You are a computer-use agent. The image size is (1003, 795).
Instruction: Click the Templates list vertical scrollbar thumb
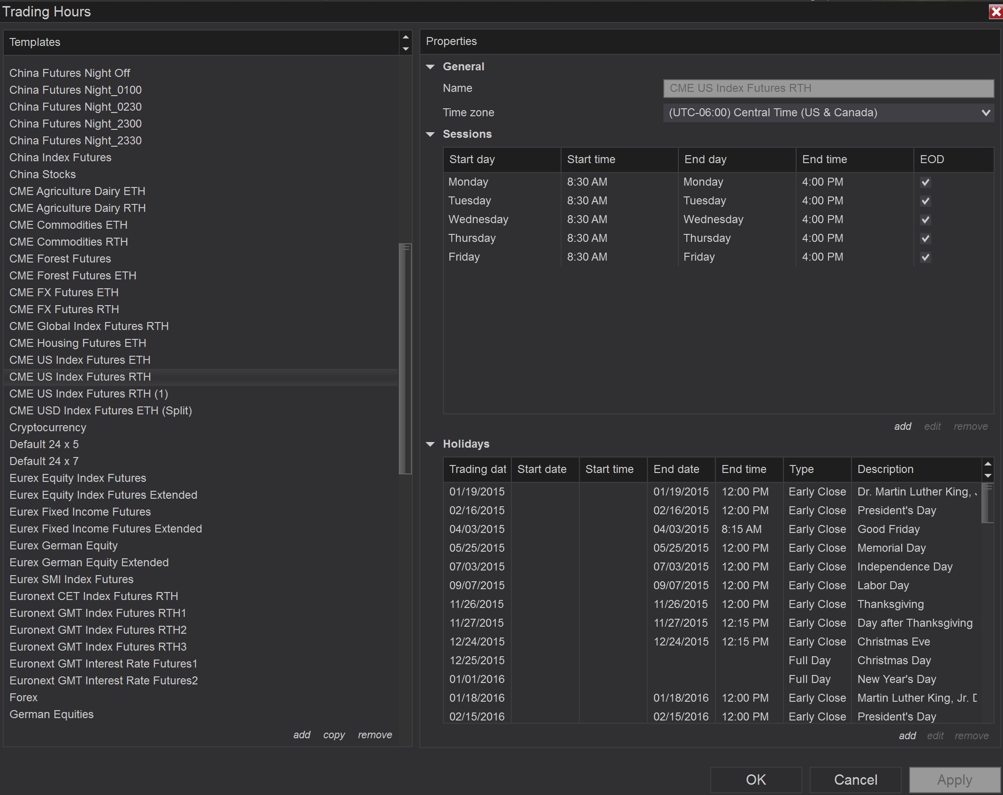pos(405,359)
